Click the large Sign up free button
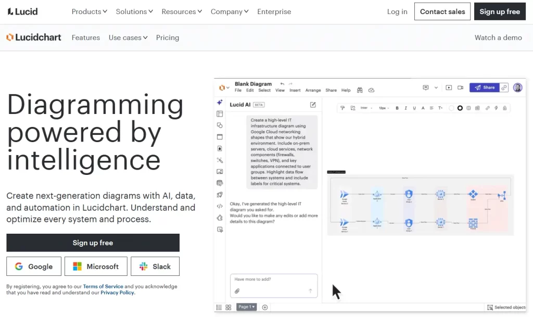This screenshot has height=317, width=533. (x=93, y=243)
